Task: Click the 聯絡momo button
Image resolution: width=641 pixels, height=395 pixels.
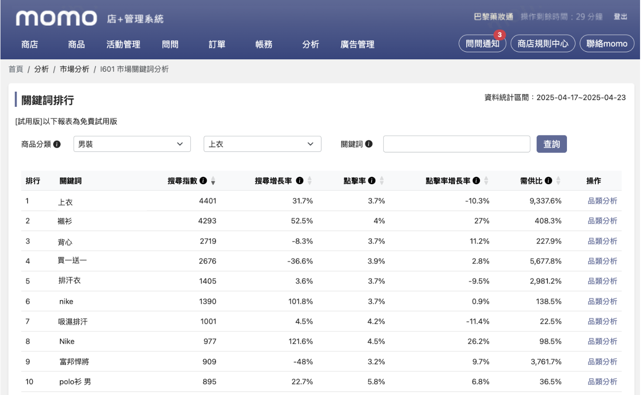Action: click(x=607, y=44)
